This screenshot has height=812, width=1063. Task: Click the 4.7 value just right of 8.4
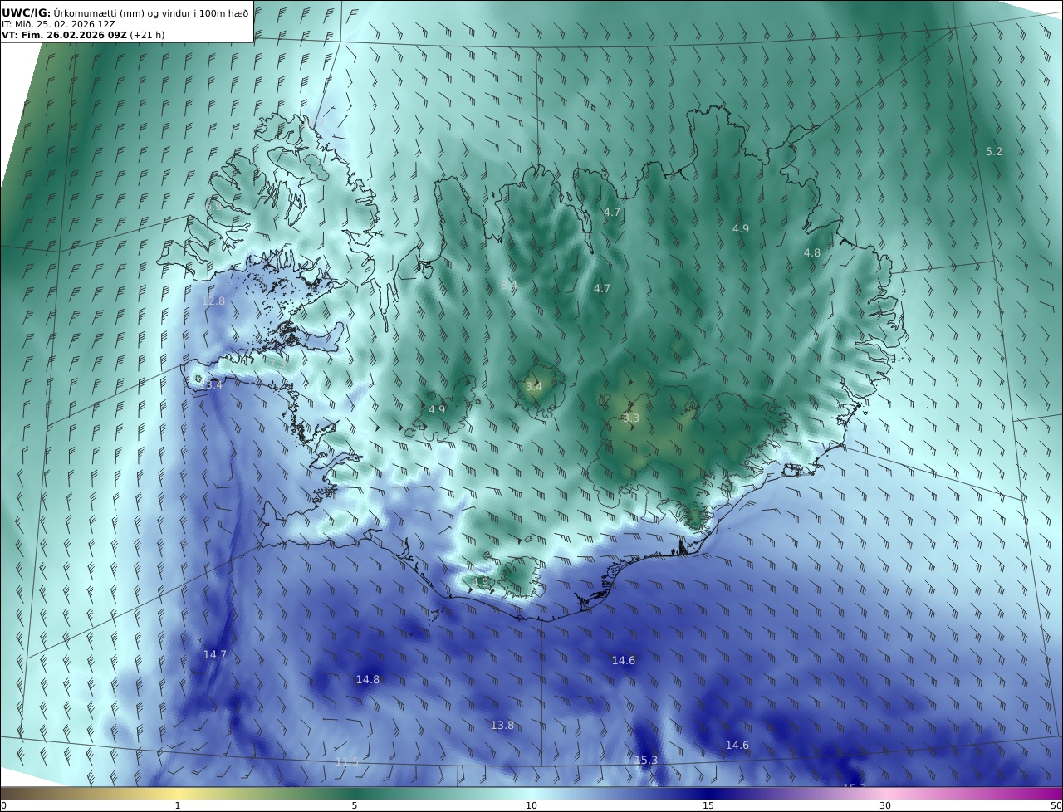[601, 289]
